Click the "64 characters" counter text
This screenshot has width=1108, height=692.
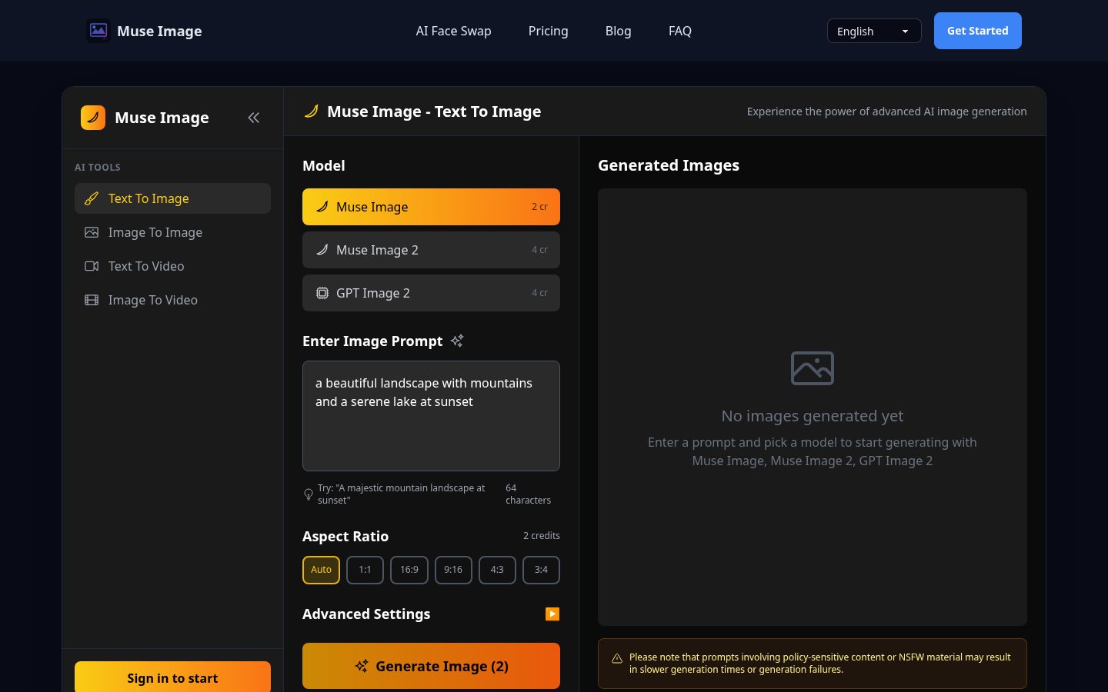click(x=528, y=494)
